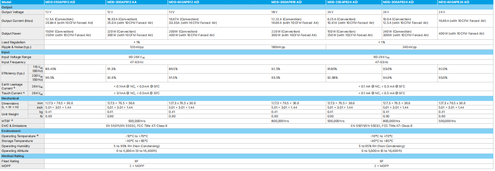Select the Efficiency (typ.) row label
This screenshot has height=171, width=495.
[13, 73]
